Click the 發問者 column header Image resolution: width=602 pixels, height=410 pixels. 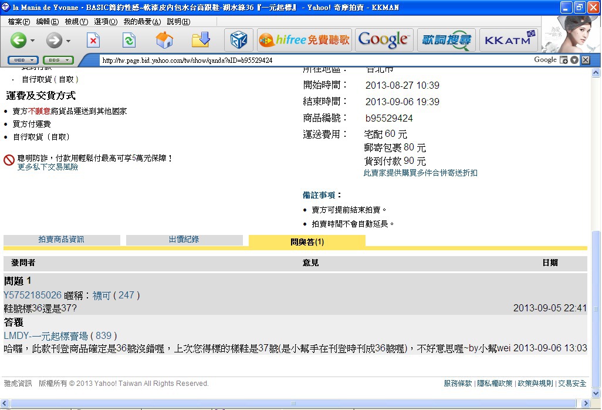(23, 263)
